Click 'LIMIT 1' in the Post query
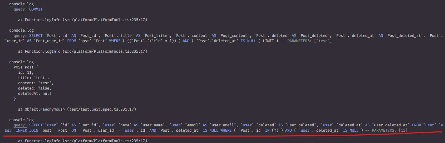The image size is (445, 143). tap(271, 41)
